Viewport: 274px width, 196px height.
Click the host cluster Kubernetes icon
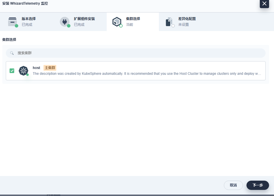[x=23, y=71]
